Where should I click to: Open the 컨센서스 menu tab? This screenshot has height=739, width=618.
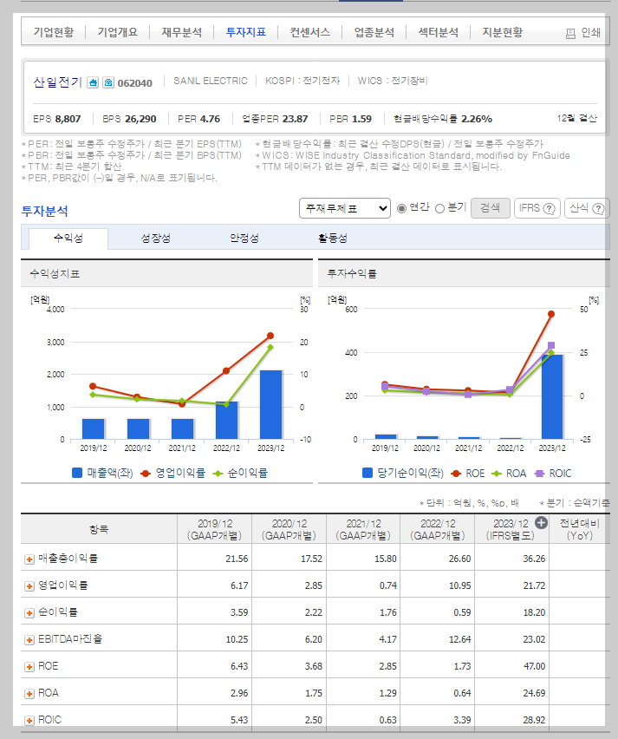click(x=310, y=32)
